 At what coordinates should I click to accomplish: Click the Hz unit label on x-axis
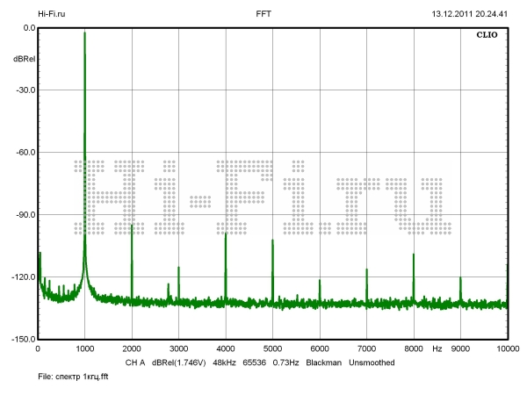coord(437,348)
